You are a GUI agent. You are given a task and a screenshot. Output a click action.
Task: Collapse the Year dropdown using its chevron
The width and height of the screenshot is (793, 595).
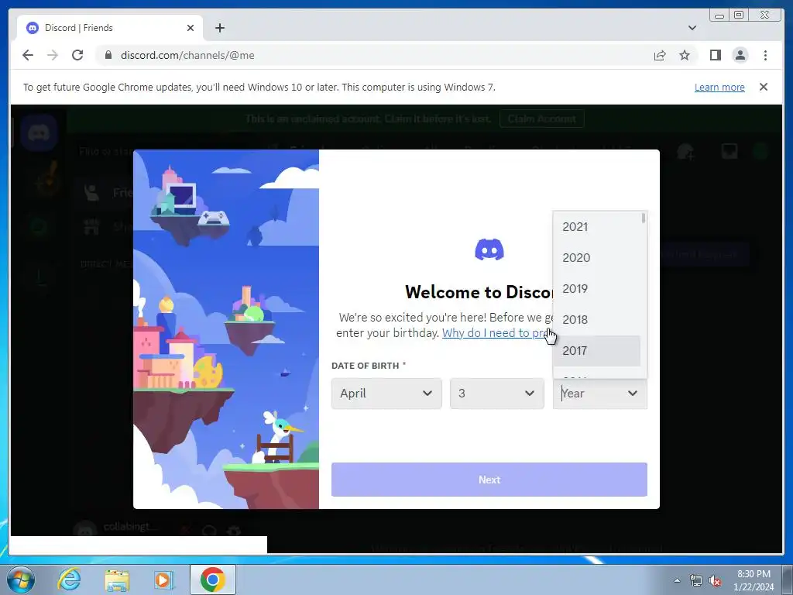tap(632, 393)
